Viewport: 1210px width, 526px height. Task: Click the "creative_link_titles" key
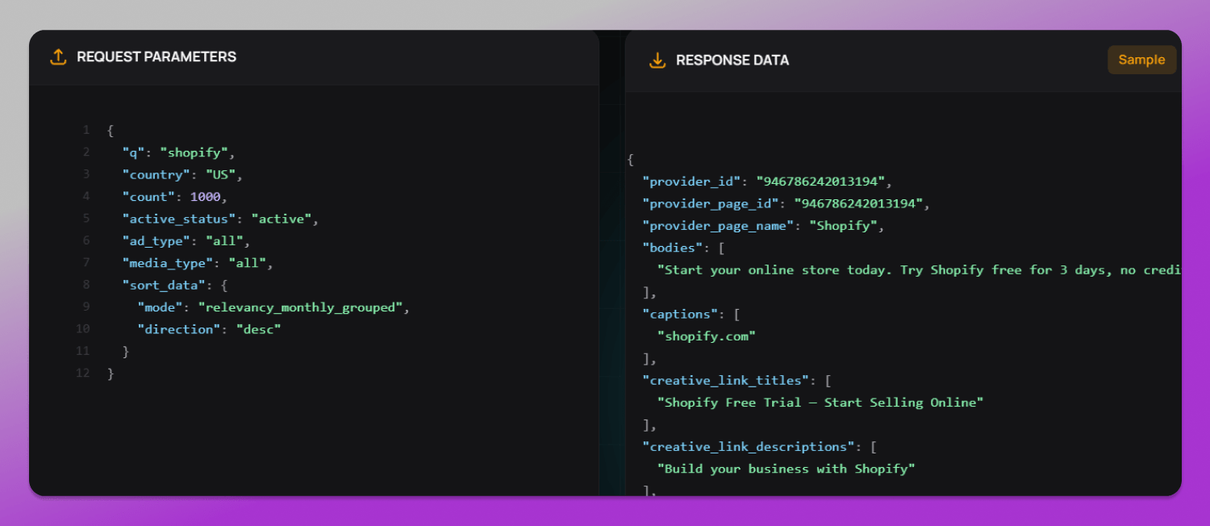(x=726, y=380)
